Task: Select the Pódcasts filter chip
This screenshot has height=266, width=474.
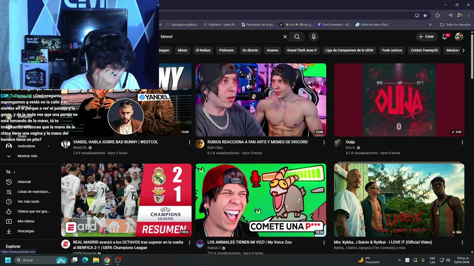Action: (x=226, y=50)
